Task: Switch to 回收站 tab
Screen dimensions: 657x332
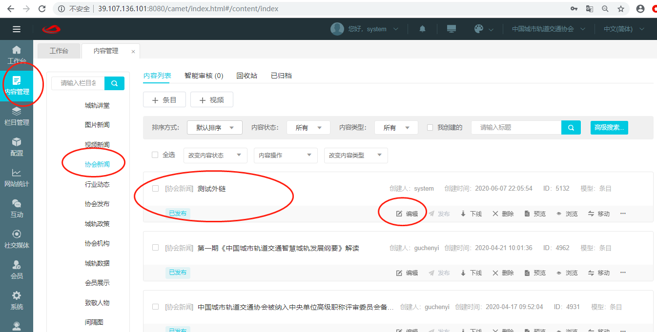Action: (x=246, y=76)
